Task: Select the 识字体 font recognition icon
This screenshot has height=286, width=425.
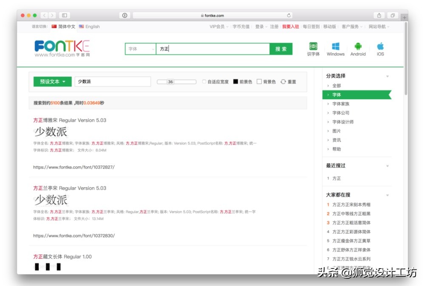Action: pos(313,48)
